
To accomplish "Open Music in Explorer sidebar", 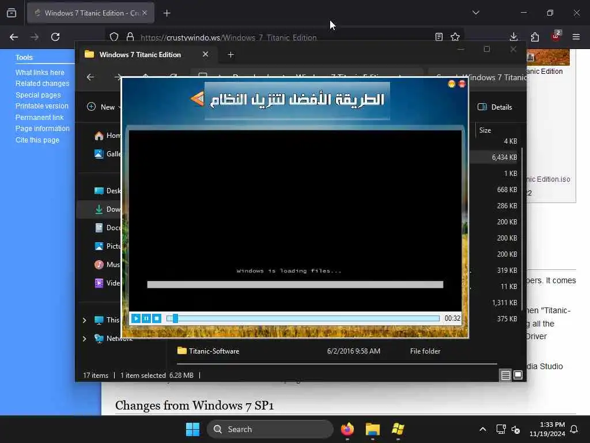I will coord(108,264).
